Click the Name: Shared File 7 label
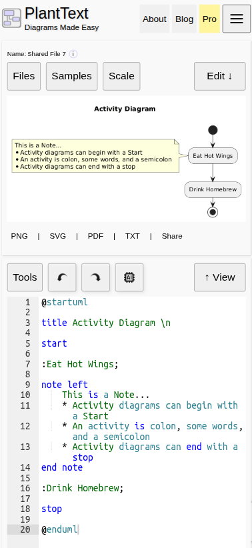Viewport: 252px width, 548px height. (x=37, y=54)
